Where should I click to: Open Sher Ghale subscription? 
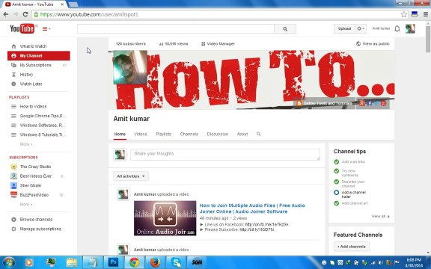(x=30, y=185)
